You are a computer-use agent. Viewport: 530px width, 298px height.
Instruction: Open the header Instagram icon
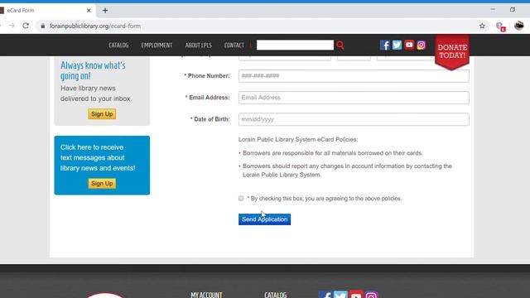(x=422, y=45)
